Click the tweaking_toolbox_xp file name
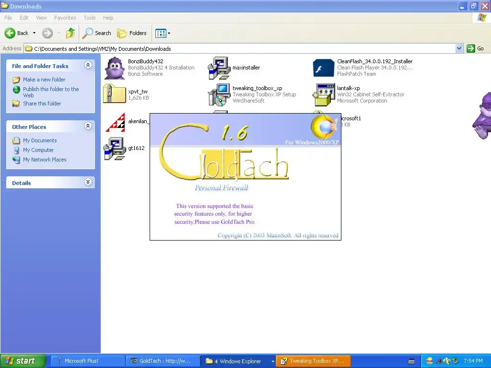 click(257, 88)
